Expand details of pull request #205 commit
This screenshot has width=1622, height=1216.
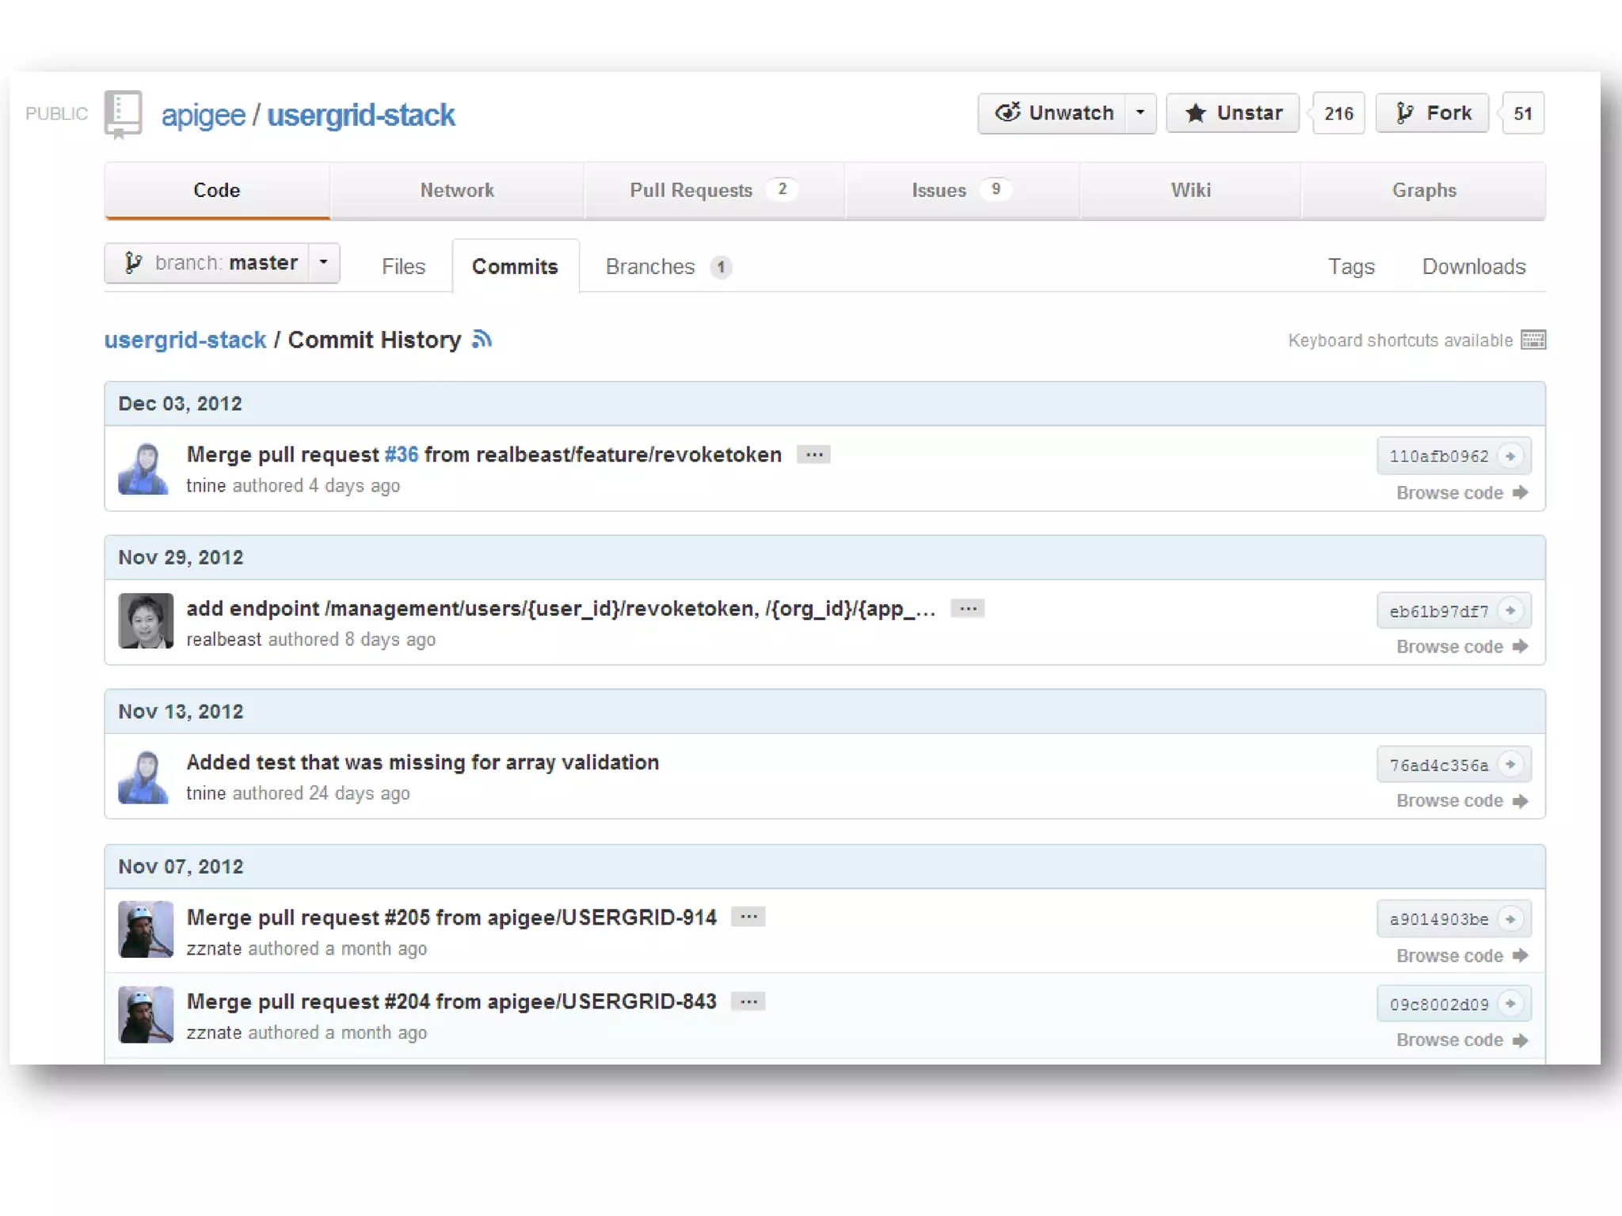(748, 917)
